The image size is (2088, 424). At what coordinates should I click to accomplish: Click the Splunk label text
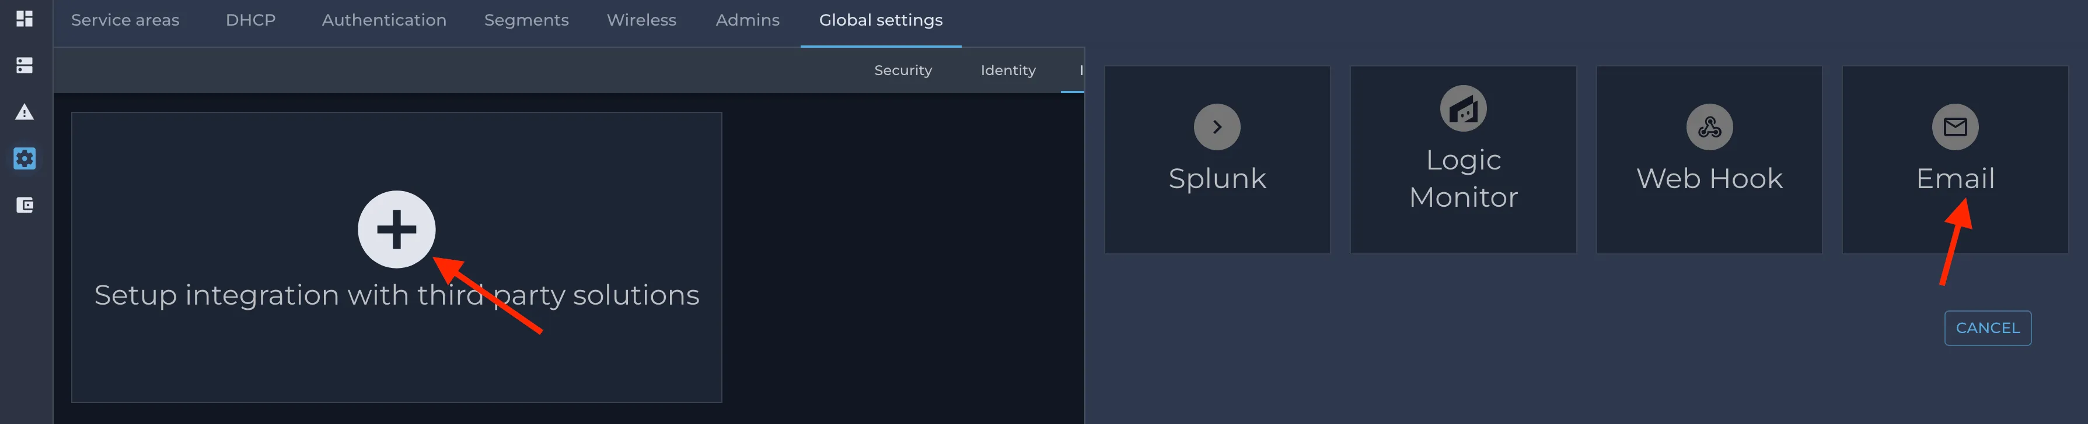(1217, 179)
